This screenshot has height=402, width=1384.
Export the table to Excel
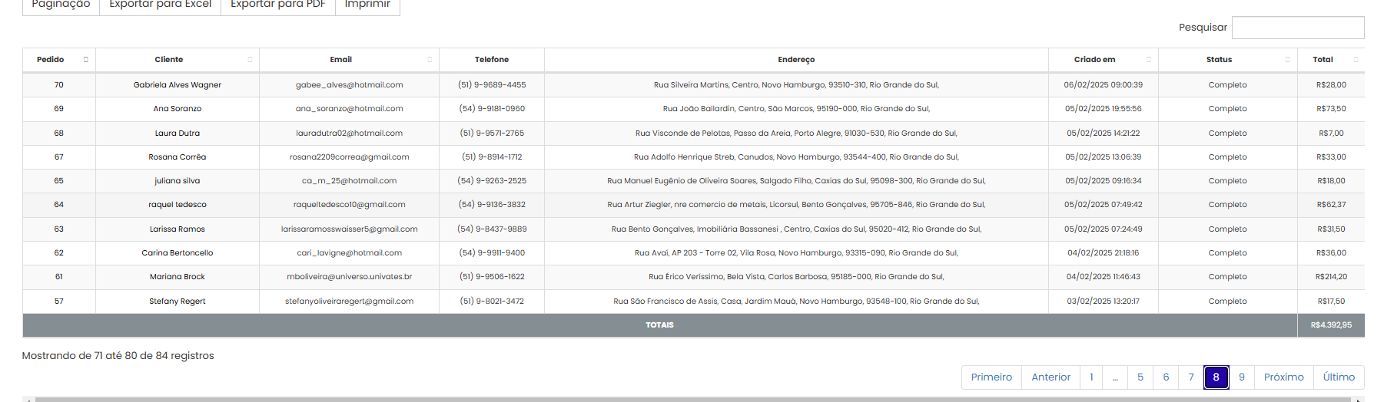(x=160, y=5)
